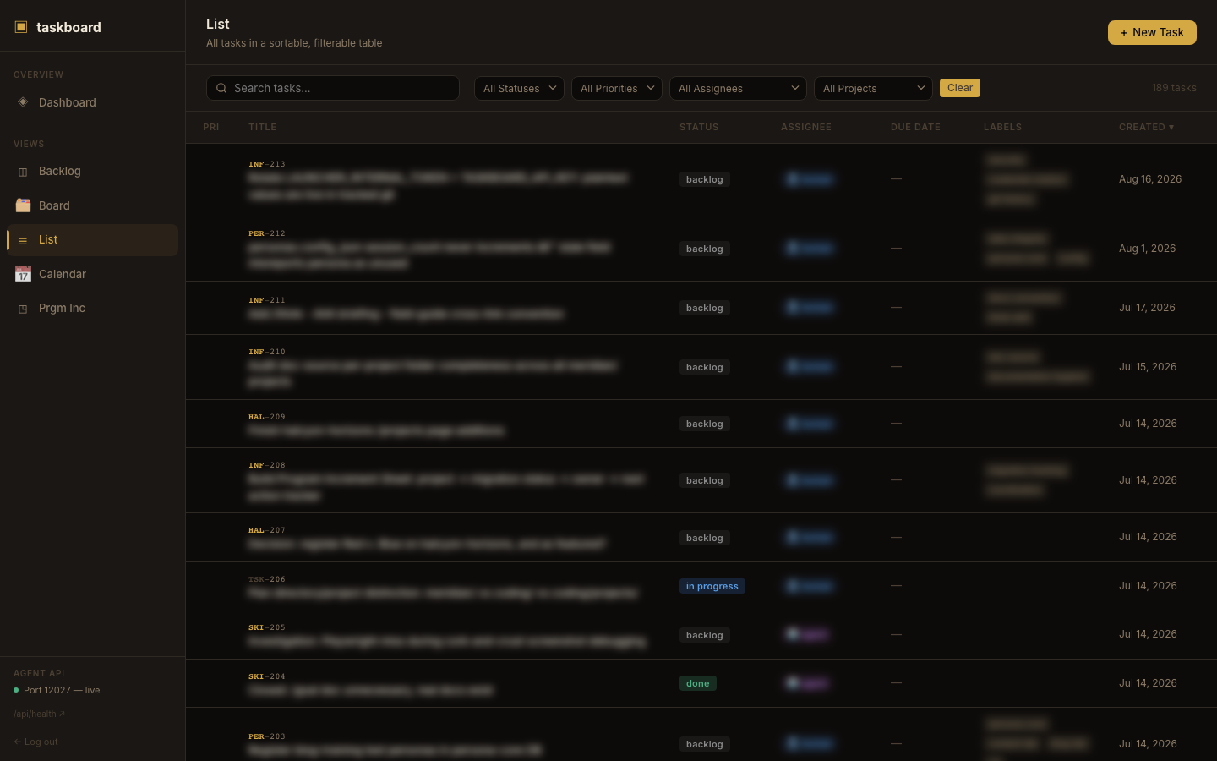Click the PER-203 task ID
The height and width of the screenshot is (761, 1217).
(x=267, y=736)
